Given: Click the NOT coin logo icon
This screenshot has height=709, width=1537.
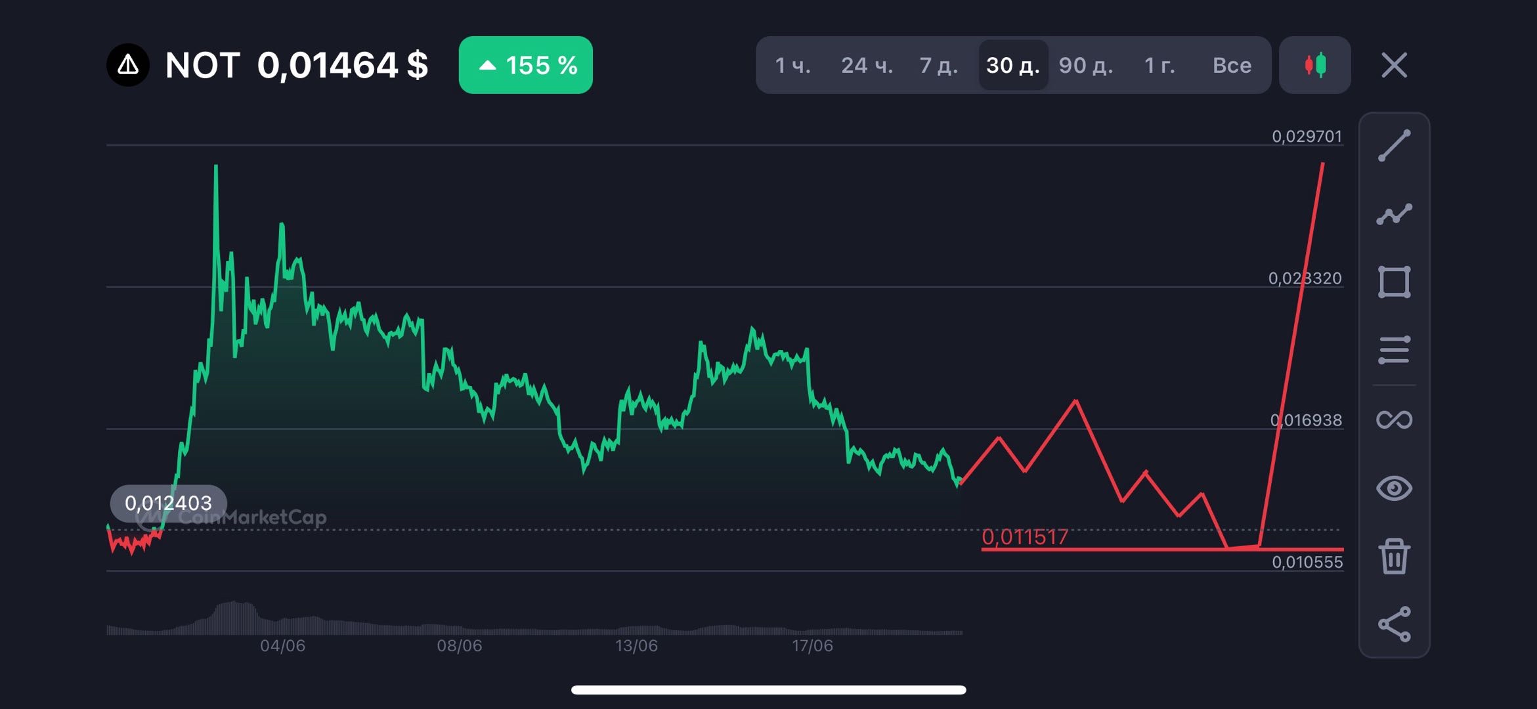Looking at the screenshot, I should click(x=128, y=65).
